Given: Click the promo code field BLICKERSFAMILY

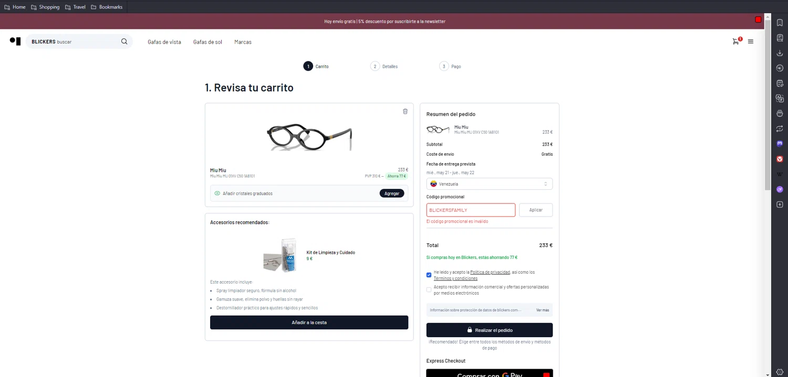Looking at the screenshot, I should [x=471, y=210].
